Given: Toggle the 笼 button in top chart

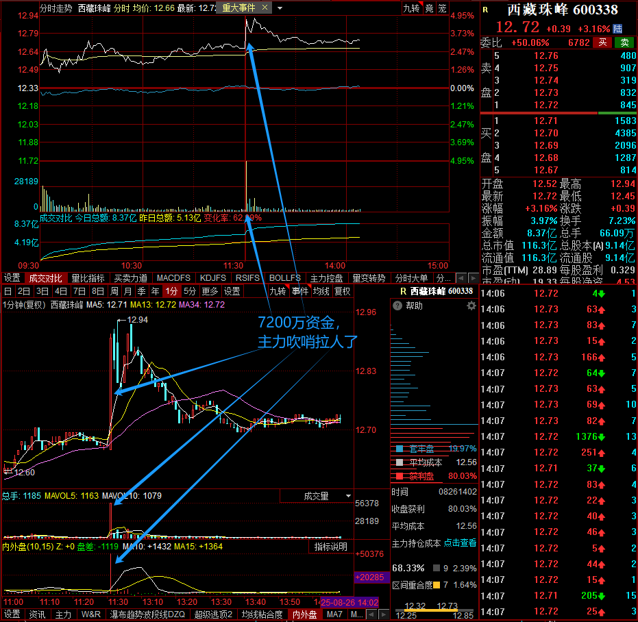Looking at the screenshot, I should 442,8.
